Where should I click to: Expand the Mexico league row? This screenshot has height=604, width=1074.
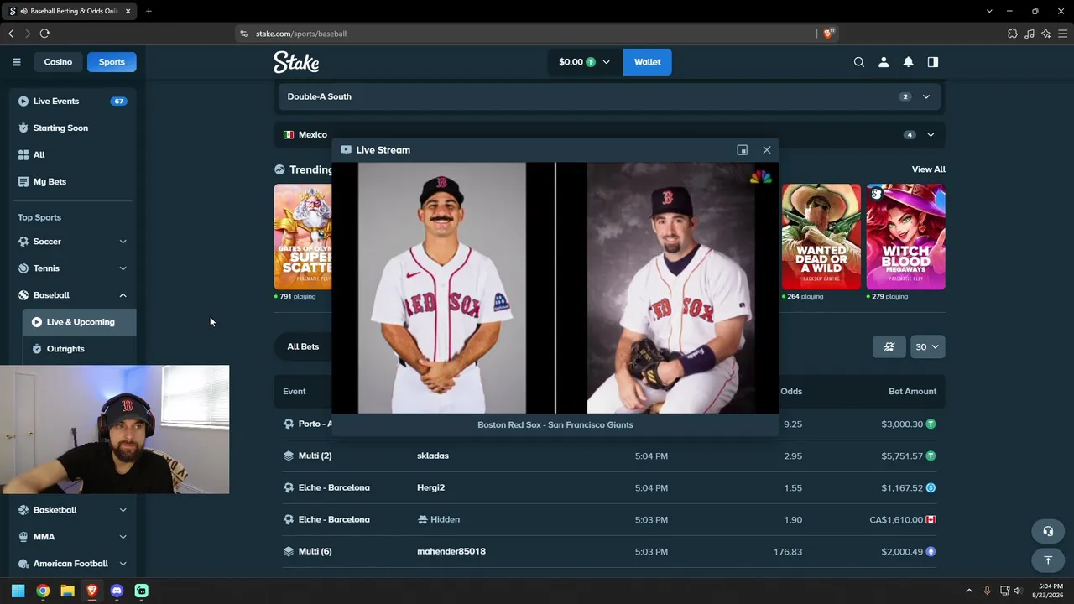609,134
